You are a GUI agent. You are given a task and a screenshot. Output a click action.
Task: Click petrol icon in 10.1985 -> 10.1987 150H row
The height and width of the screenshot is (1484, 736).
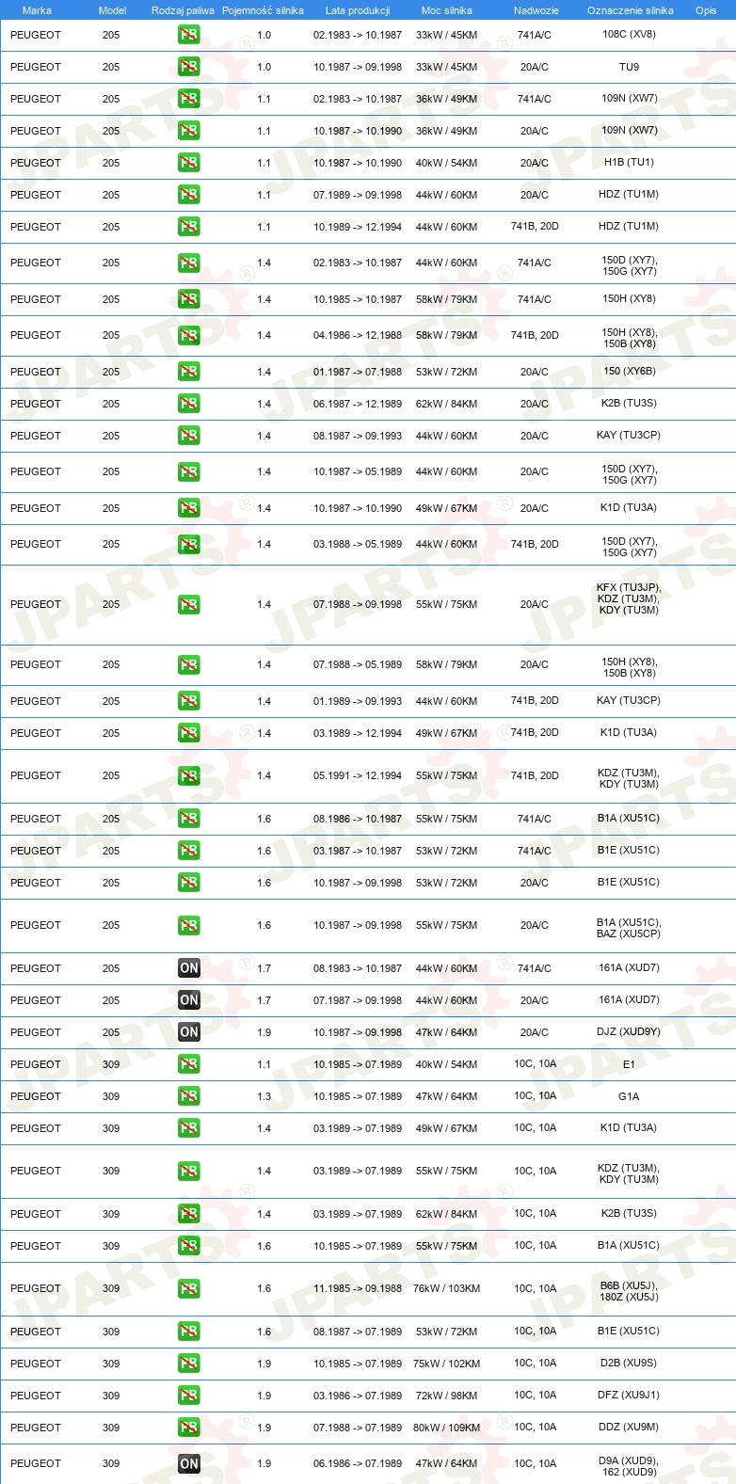tap(189, 299)
